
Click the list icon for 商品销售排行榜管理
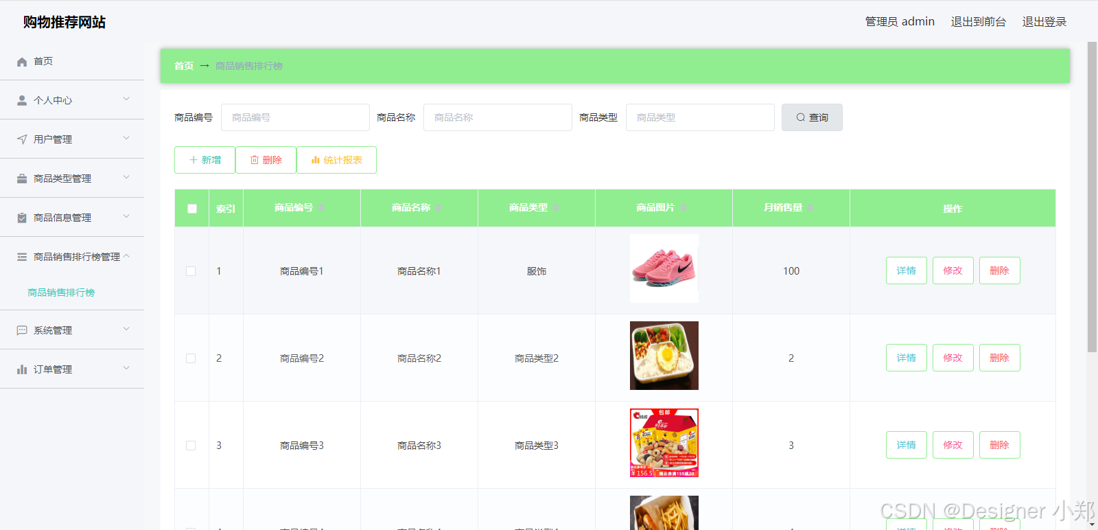click(x=22, y=257)
